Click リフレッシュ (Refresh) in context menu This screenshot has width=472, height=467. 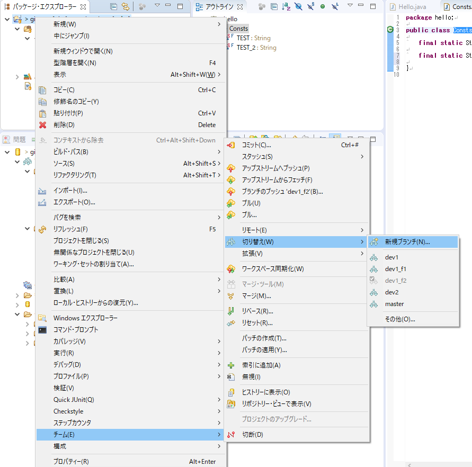pos(131,229)
